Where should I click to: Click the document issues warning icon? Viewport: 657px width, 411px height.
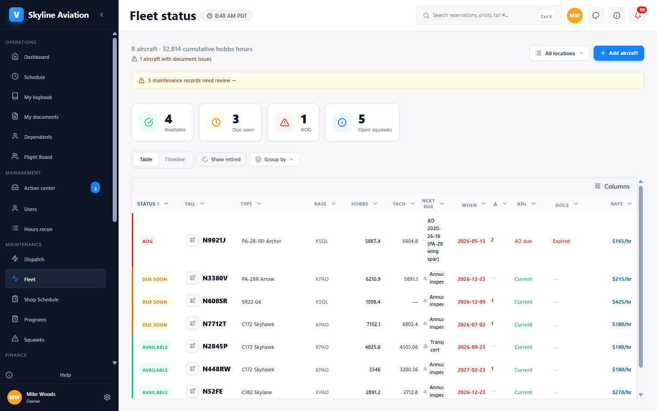135,59
